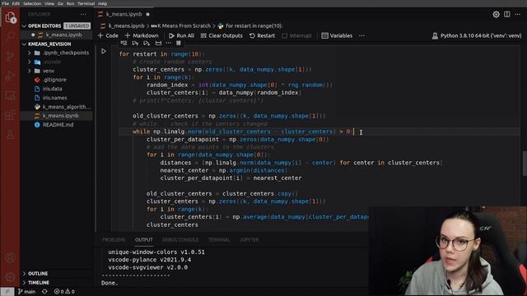
Task: Switch to the DEBUG CONSOLE panel tab
Action: coord(180,239)
